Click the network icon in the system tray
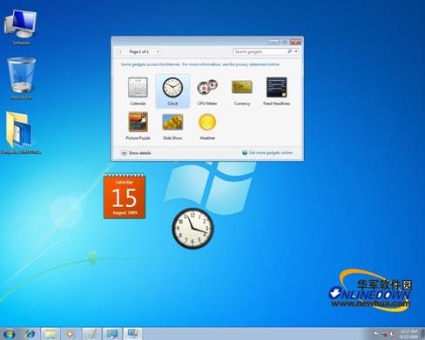This screenshot has height=340, width=425. pyautogui.click(x=384, y=334)
